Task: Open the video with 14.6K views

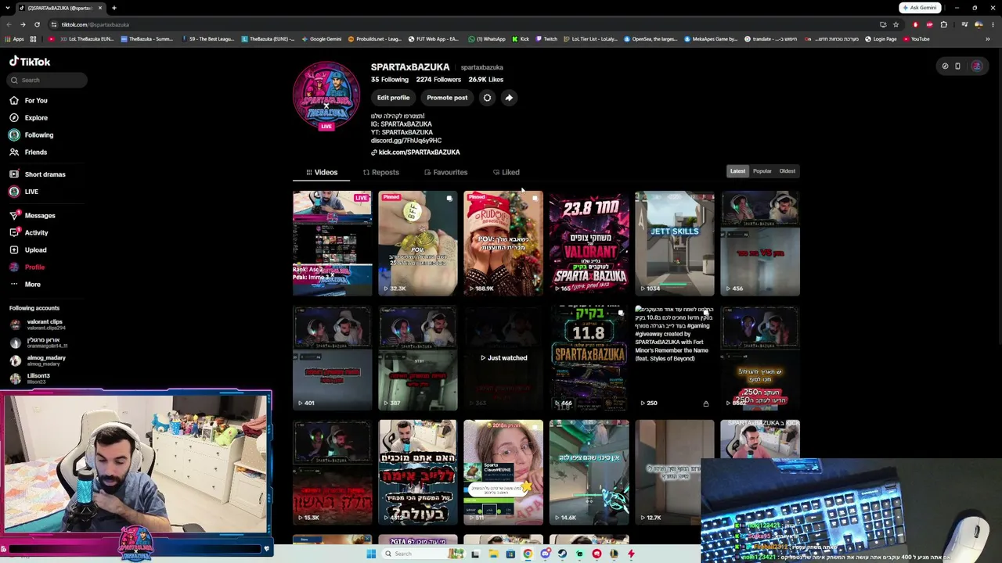Action: pyautogui.click(x=589, y=472)
